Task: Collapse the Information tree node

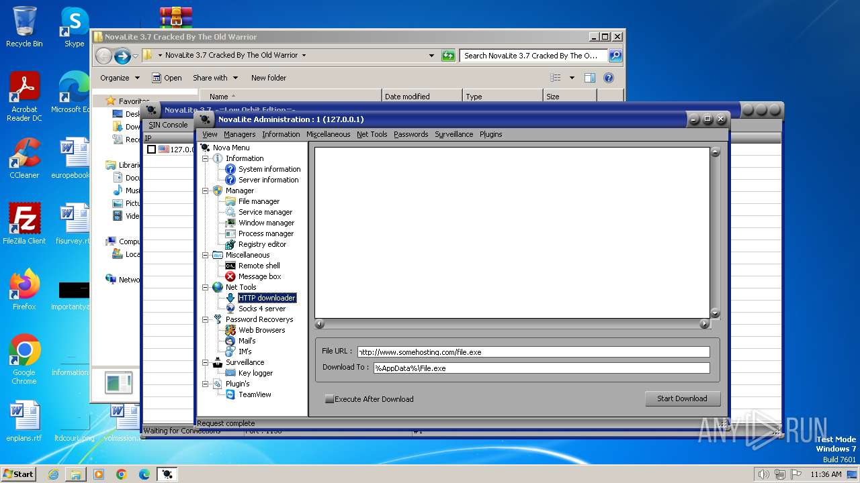Action: point(206,158)
